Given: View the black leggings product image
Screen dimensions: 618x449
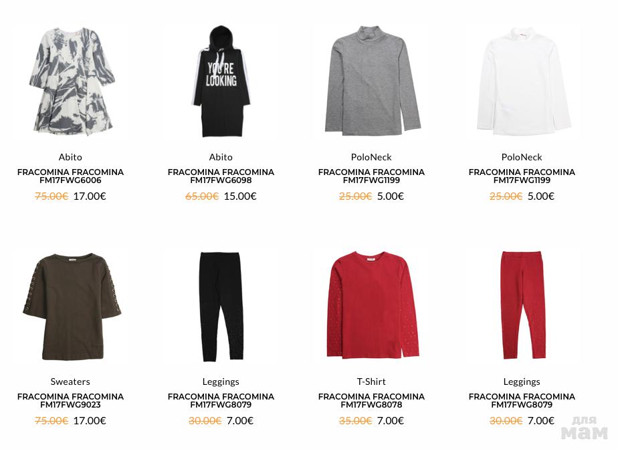Looking at the screenshot, I should point(221,305).
